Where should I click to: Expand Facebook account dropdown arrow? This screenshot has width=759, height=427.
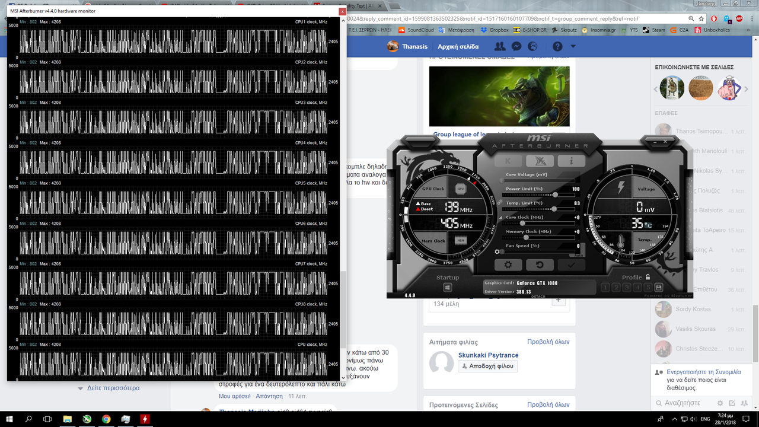pos(573,46)
